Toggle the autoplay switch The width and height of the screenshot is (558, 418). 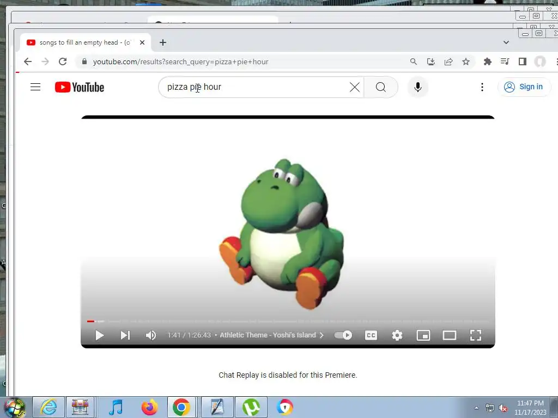tap(343, 335)
